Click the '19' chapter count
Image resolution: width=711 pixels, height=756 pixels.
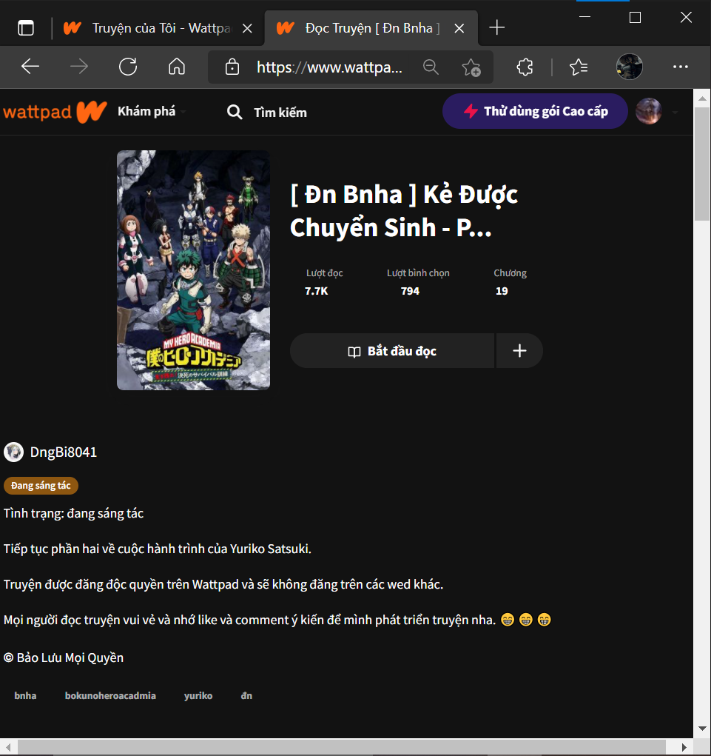(x=502, y=291)
